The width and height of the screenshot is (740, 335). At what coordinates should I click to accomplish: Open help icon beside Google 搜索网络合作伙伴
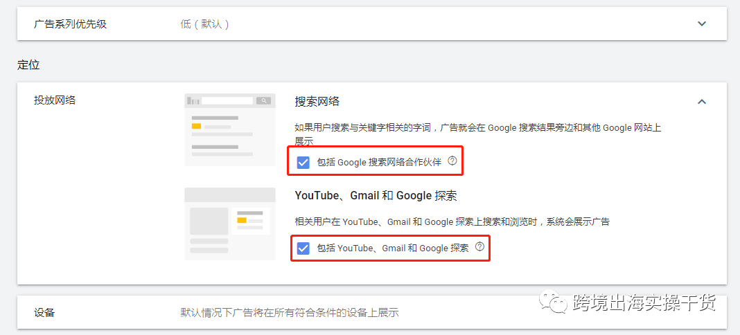pos(452,161)
